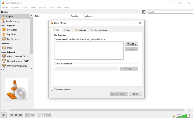Switch to the Network tab
193x118 pixels.
[x=81, y=30]
